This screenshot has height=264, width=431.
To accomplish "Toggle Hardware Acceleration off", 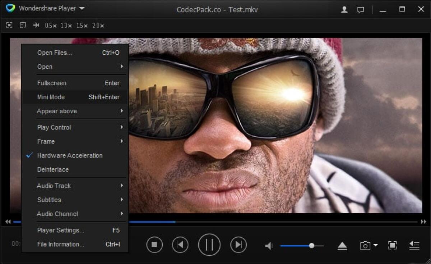I will coord(69,155).
